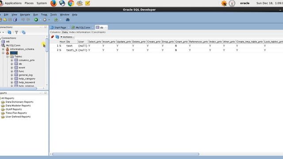
Task: Select the MySQLConn connection in tree
Action: (13, 45)
